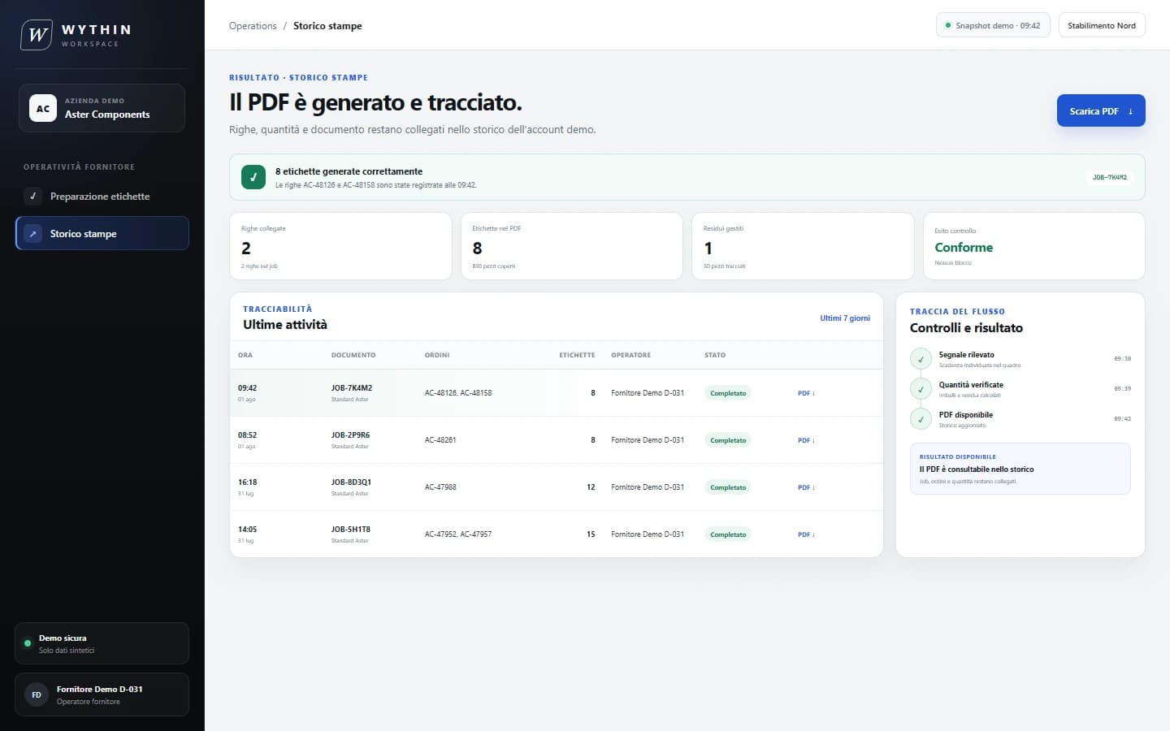Click the Segnale rilevato check icon

[x=921, y=359]
